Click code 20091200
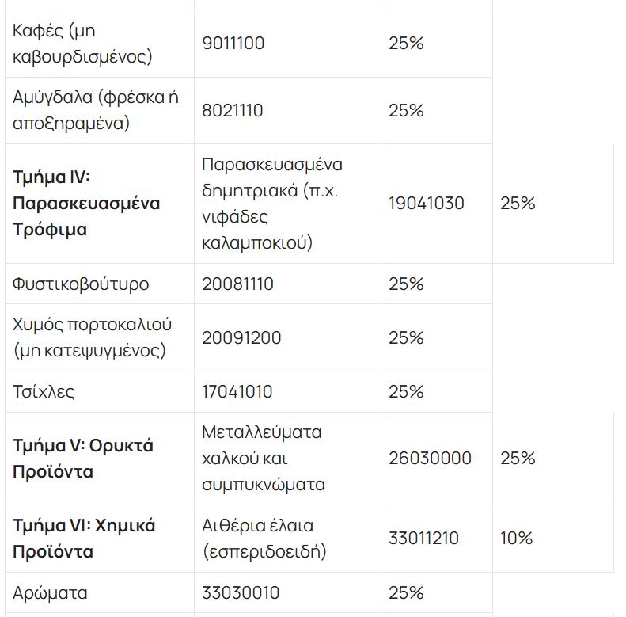 pyautogui.click(x=241, y=338)
